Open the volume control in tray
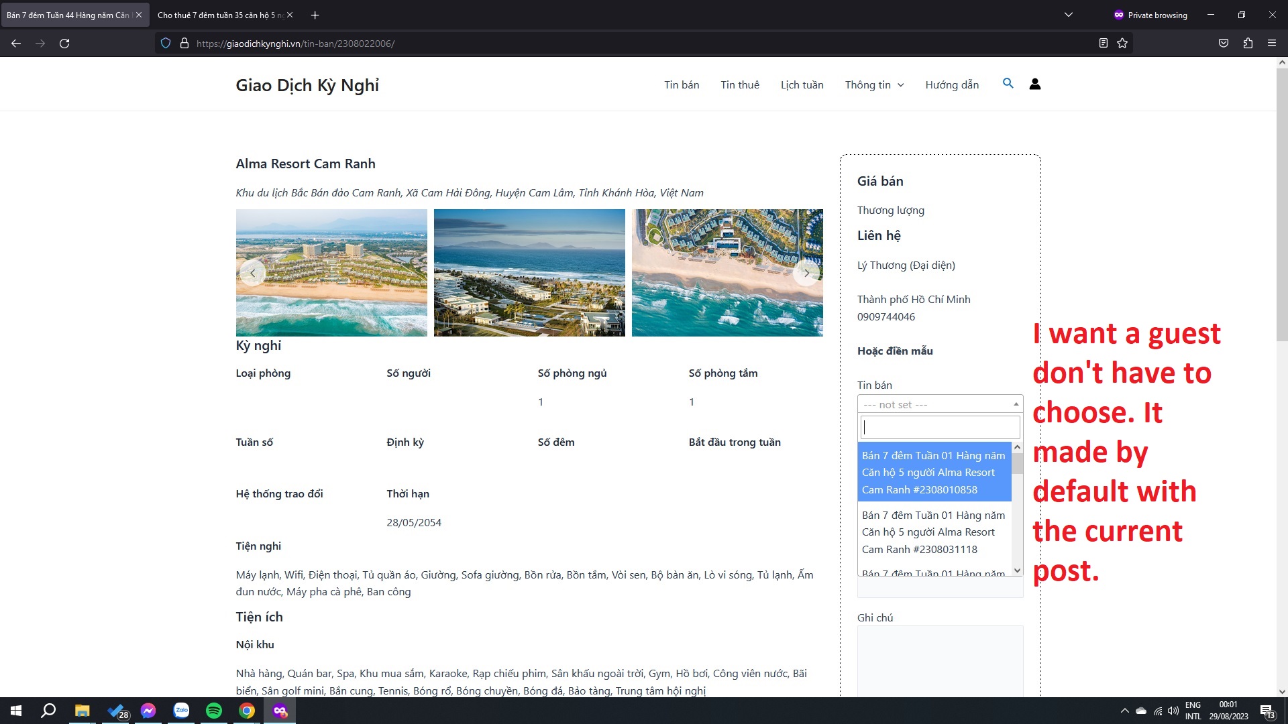The image size is (1288, 724). [x=1173, y=711]
